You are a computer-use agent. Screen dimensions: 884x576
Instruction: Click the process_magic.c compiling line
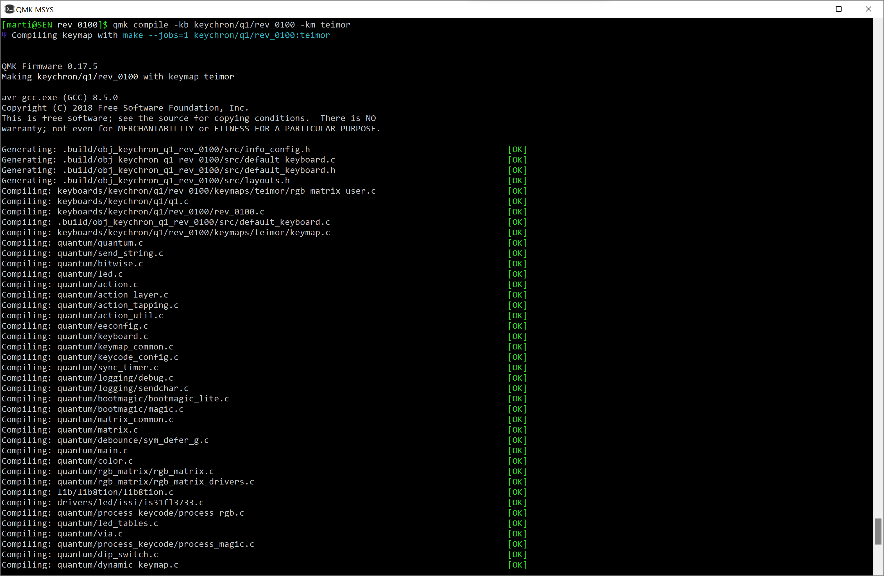click(x=128, y=545)
